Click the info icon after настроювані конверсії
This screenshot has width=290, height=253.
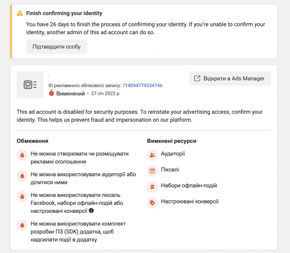point(91,210)
